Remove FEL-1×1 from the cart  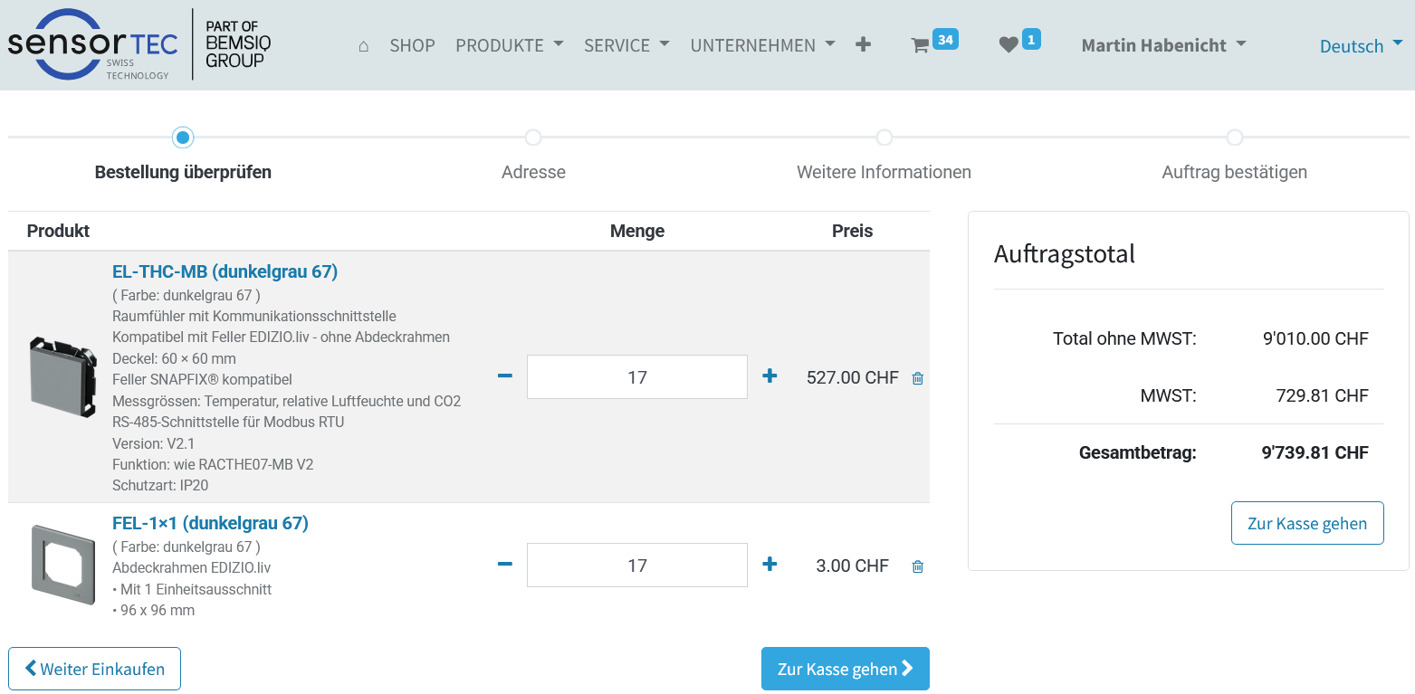click(917, 566)
